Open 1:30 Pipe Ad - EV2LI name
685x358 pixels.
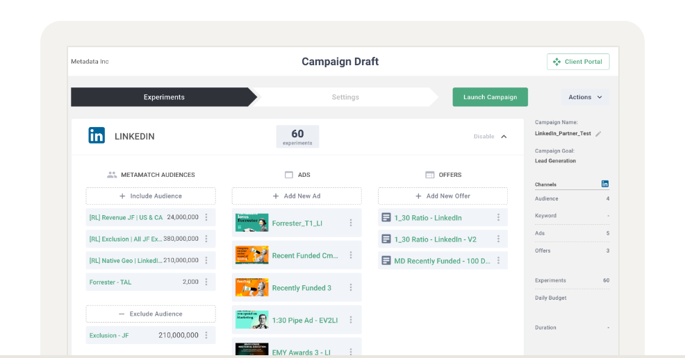(x=305, y=320)
